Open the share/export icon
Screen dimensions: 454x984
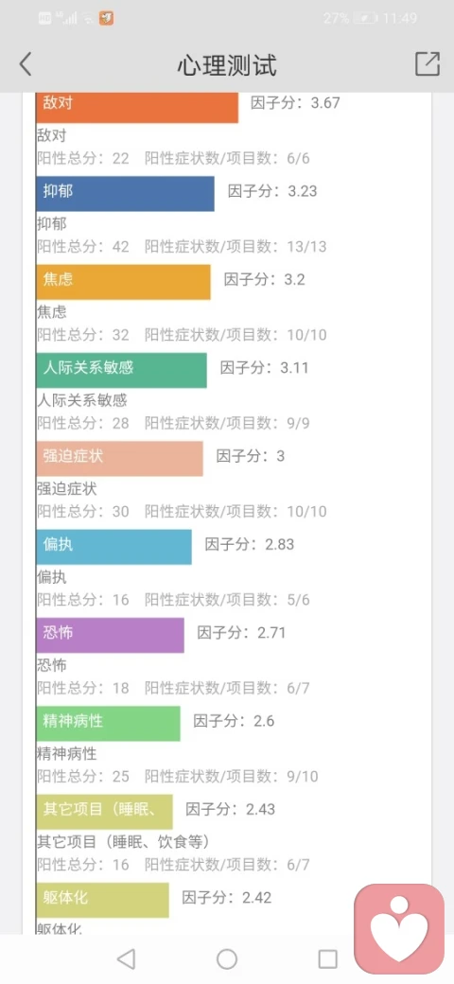click(427, 64)
